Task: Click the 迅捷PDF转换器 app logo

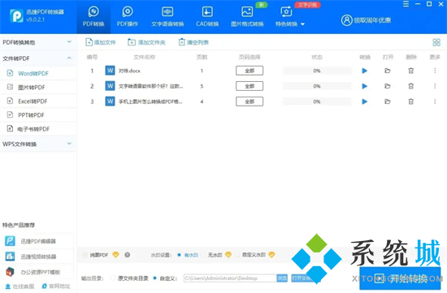Action: pyautogui.click(x=16, y=16)
